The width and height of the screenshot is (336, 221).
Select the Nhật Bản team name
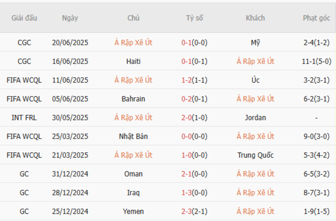coord(133,136)
